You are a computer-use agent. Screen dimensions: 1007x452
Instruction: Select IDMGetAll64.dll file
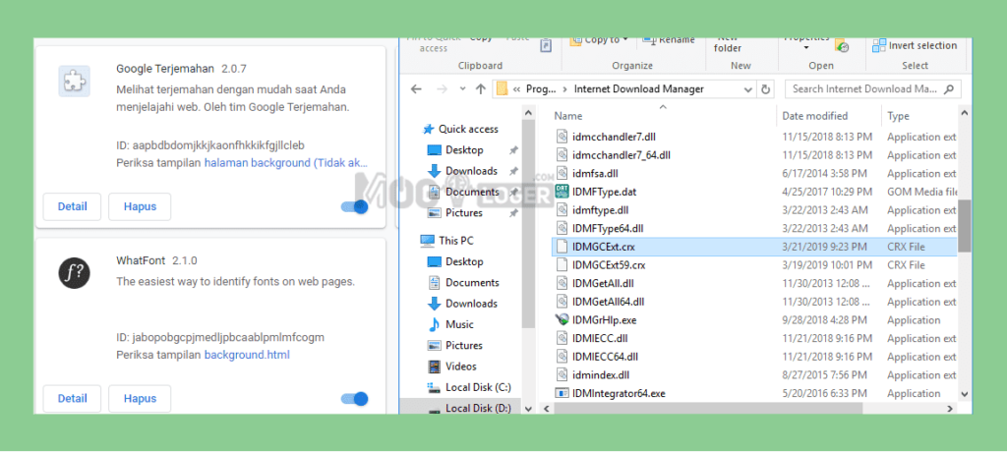click(x=754, y=301)
